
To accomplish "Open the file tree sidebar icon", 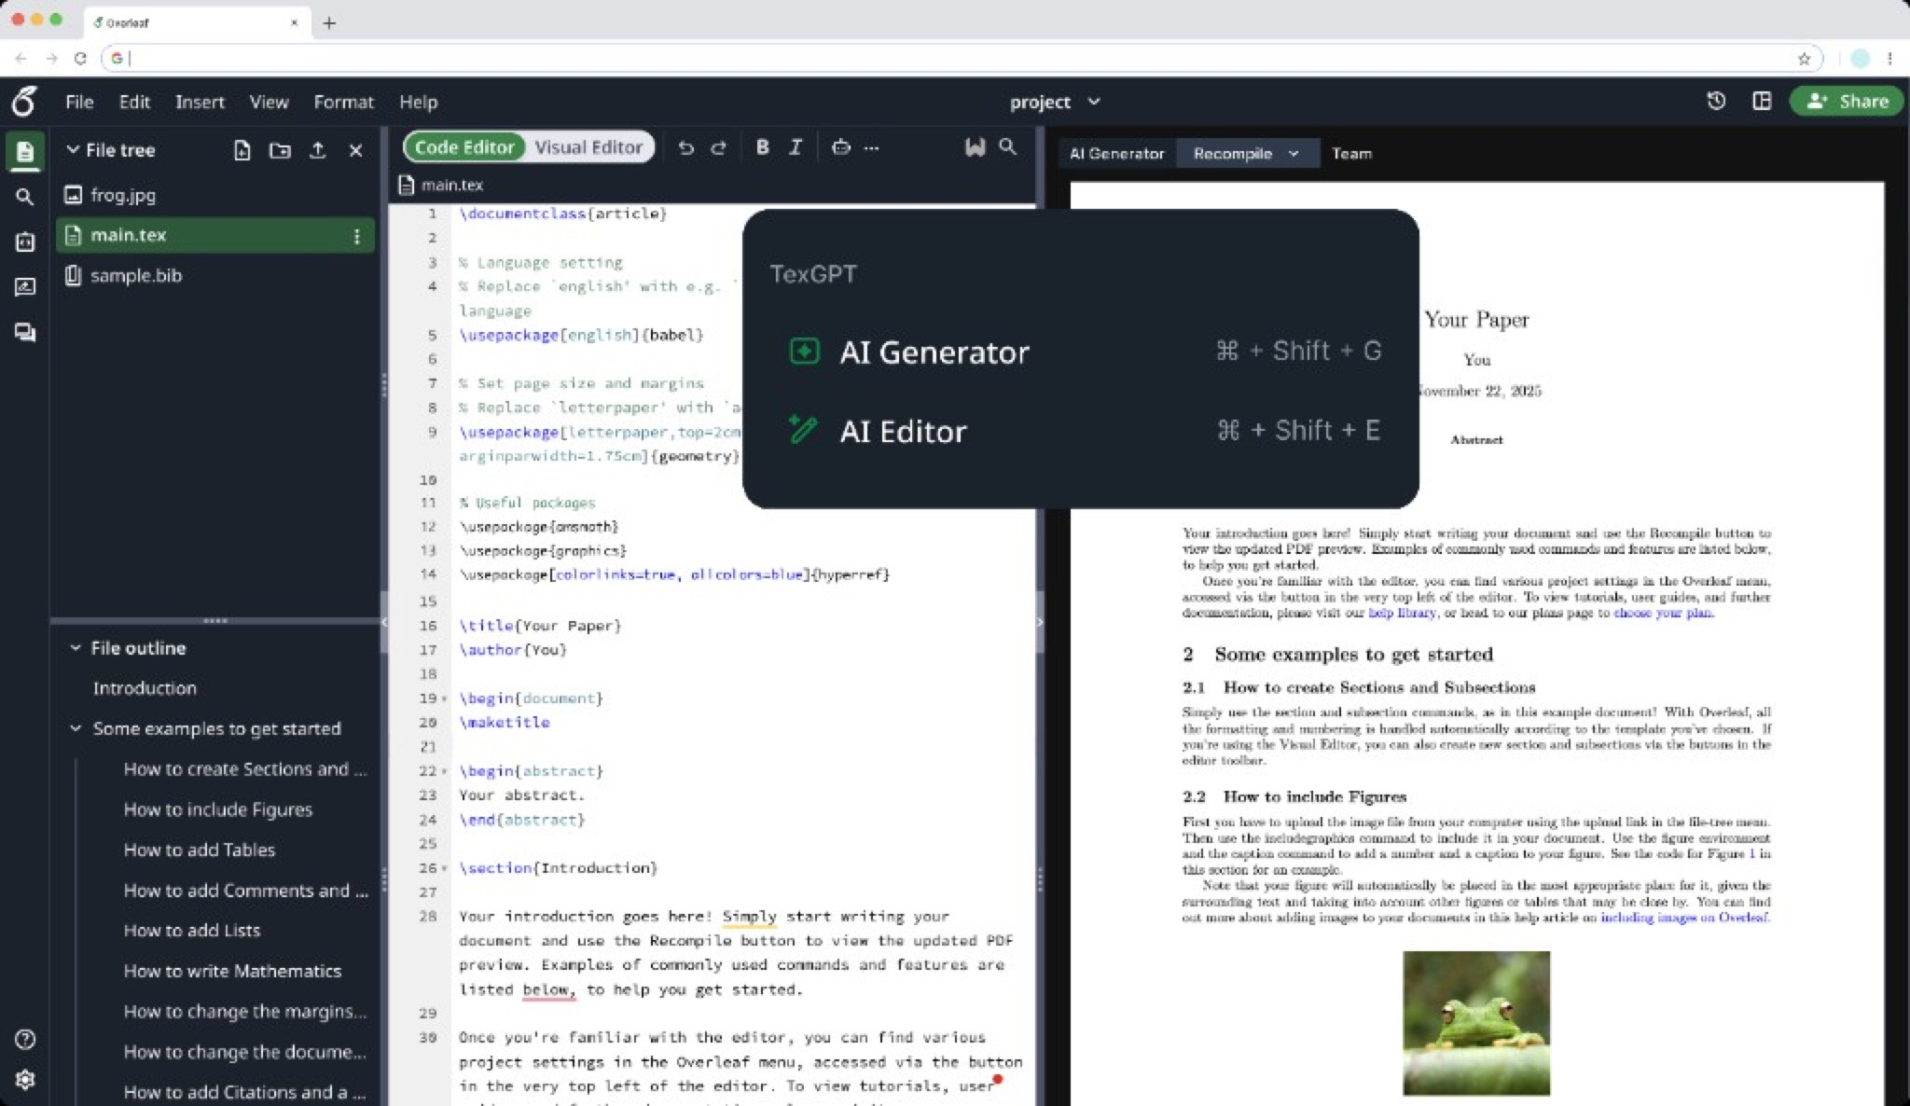I will [24, 151].
